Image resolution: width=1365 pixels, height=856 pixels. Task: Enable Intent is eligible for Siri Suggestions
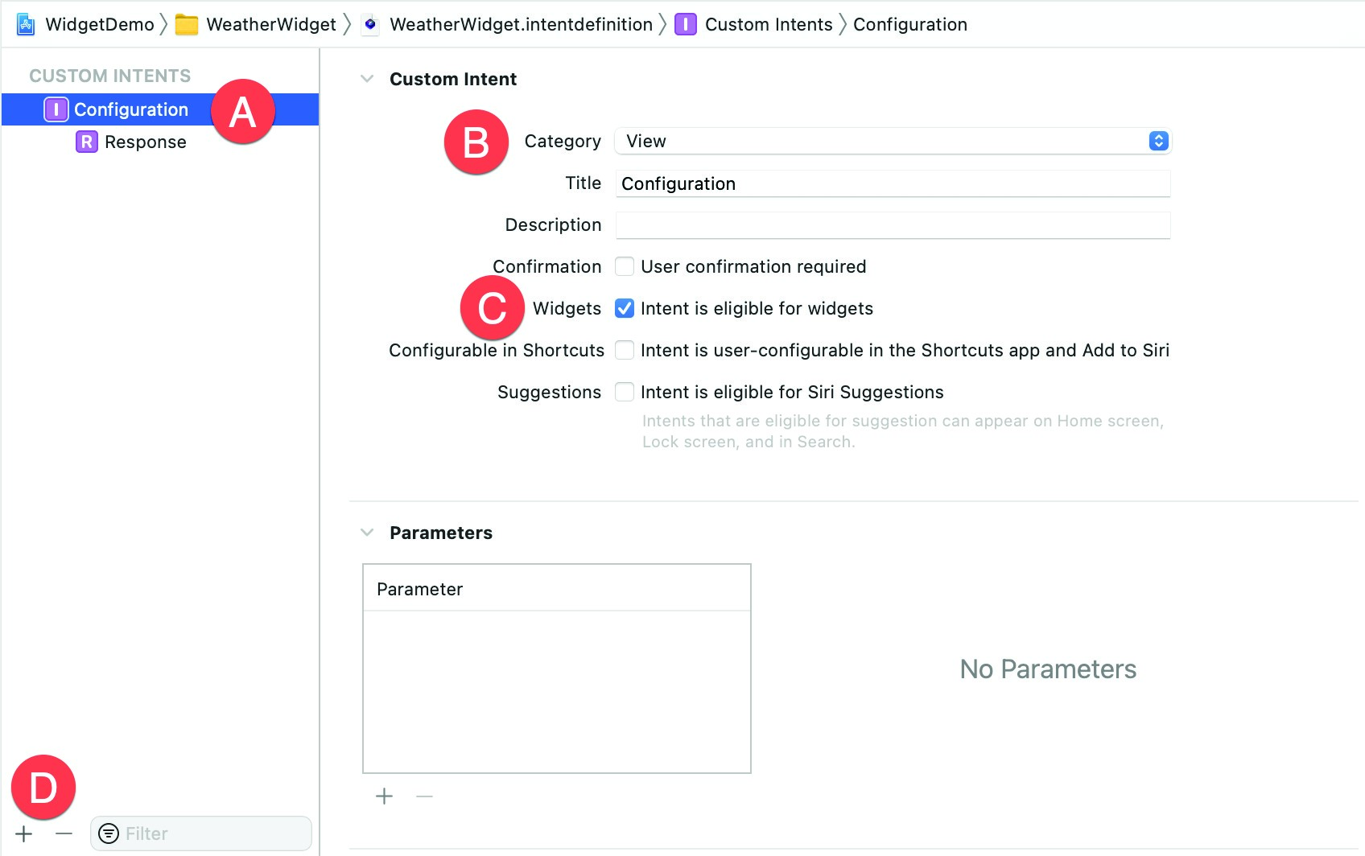(625, 392)
